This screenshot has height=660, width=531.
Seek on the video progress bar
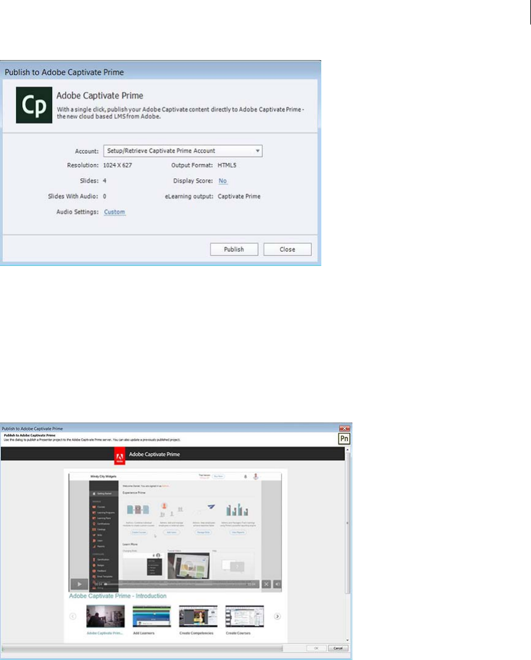click(x=175, y=584)
